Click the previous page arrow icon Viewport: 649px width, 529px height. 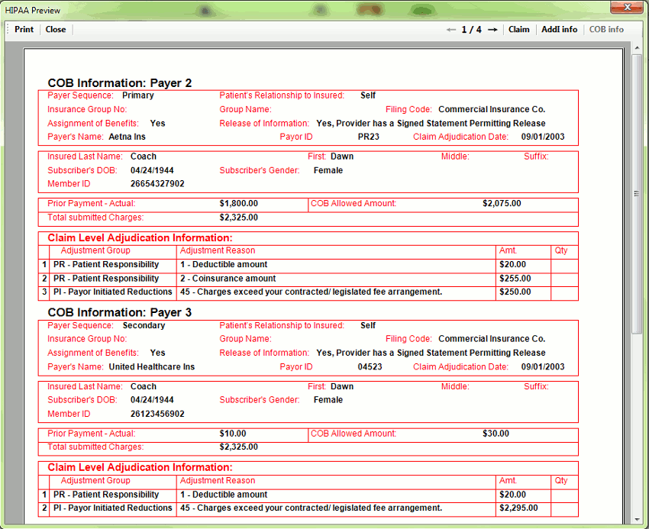(452, 29)
